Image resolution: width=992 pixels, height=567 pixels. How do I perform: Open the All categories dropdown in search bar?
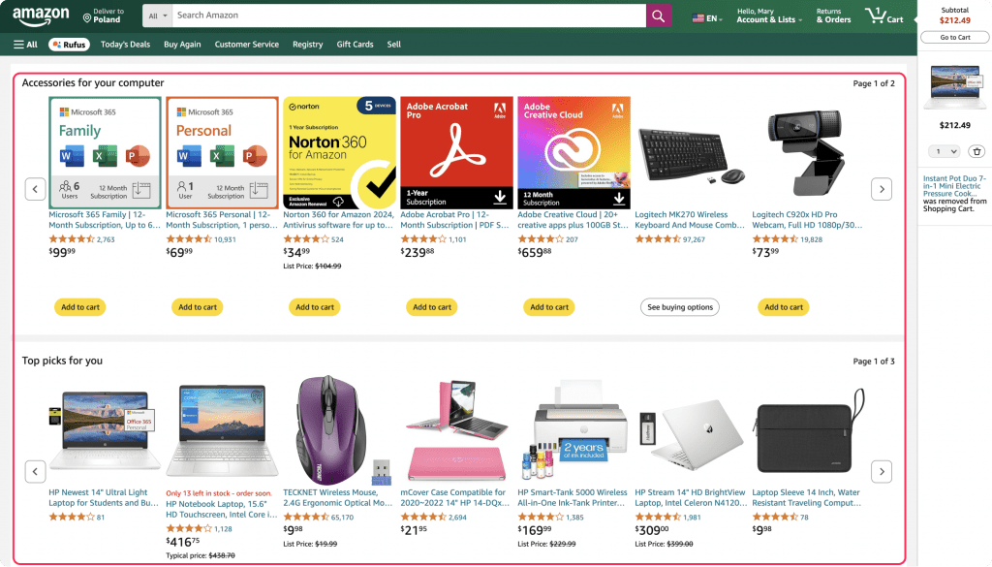coord(155,16)
